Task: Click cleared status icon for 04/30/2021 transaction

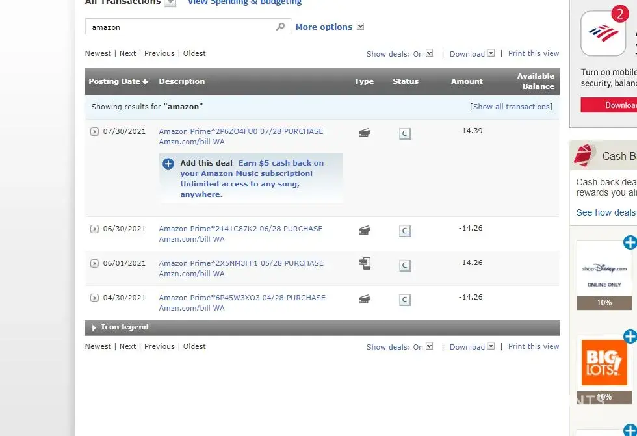Action: coord(405,300)
